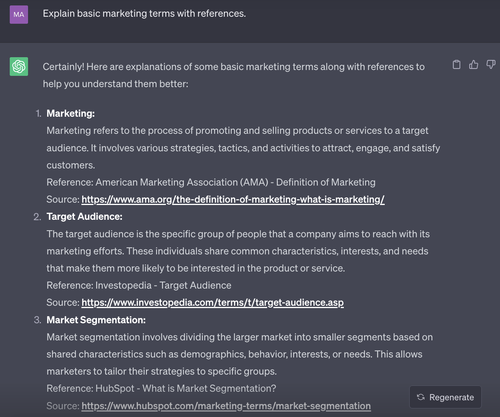This screenshot has height=417, width=500.
Task: Click the "Reference: HubSpot" line
Action: [161, 389]
